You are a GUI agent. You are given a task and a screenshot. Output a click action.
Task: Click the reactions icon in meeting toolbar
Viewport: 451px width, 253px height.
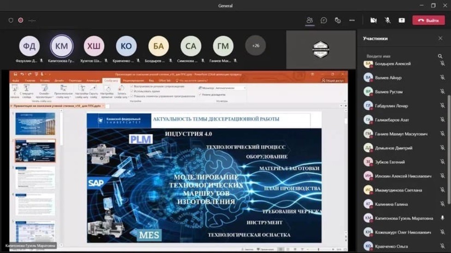pyautogui.click(x=338, y=20)
